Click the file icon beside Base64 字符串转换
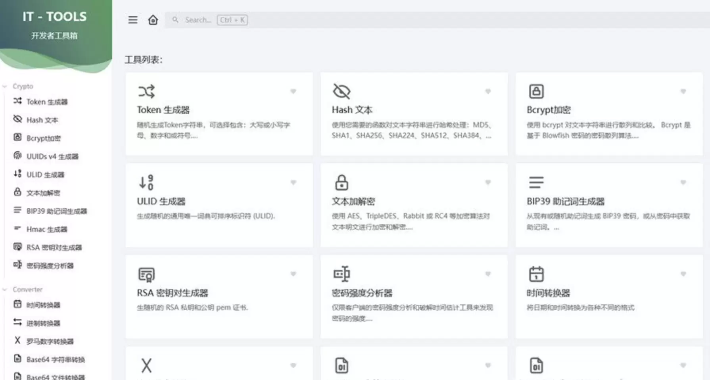 pyautogui.click(x=17, y=359)
